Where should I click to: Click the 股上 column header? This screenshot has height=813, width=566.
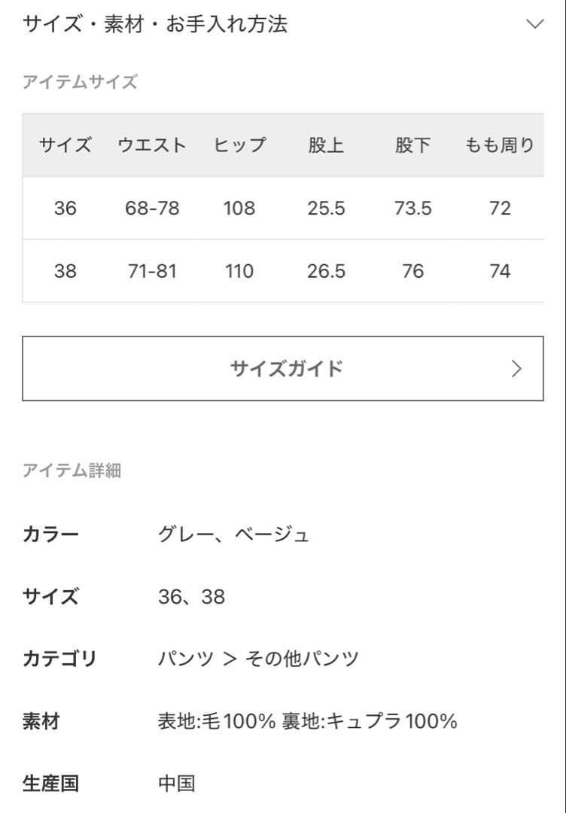coord(327,145)
